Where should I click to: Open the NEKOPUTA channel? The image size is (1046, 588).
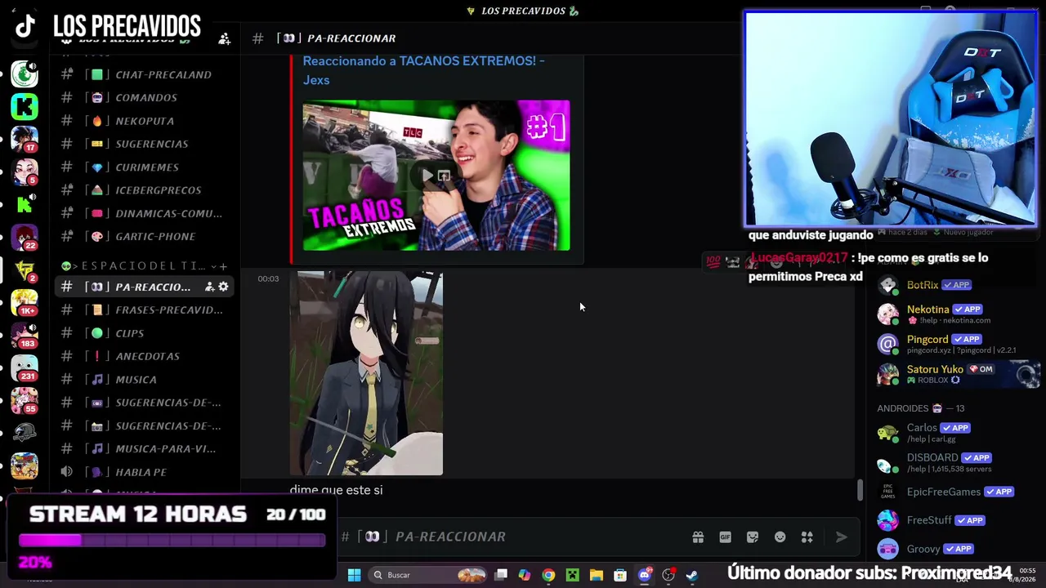click(x=147, y=121)
